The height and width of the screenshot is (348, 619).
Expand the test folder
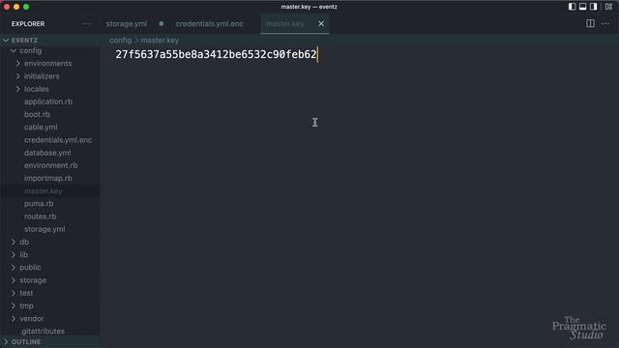[x=26, y=293]
